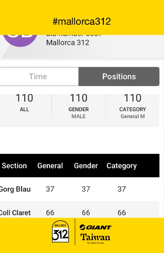
Task: Select the Gorg Blau section row
Action: (15, 189)
